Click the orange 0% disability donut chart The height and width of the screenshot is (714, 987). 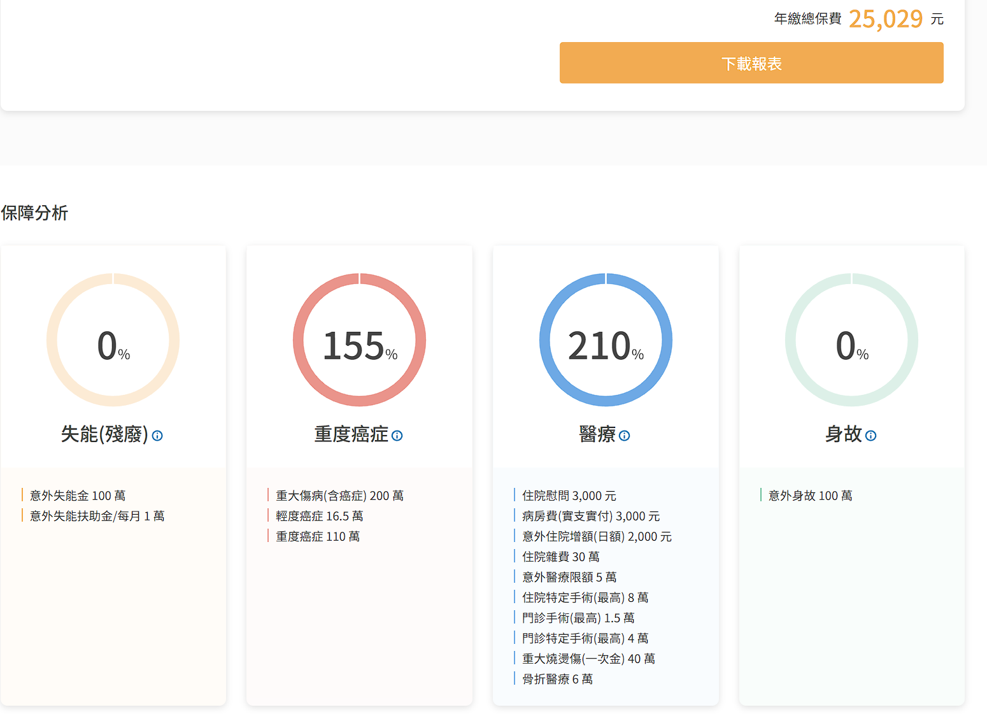coord(113,340)
